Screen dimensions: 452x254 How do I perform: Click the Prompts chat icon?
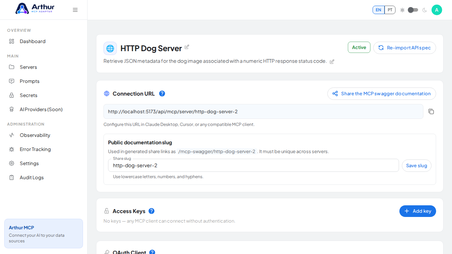(x=12, y=81)
